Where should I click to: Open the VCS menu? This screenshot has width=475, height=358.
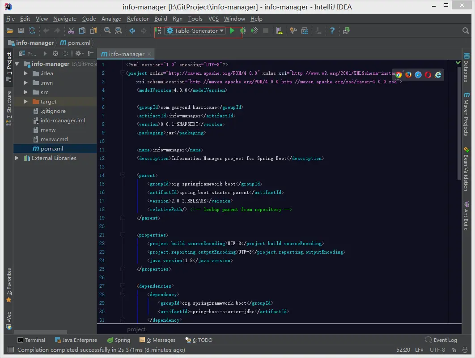pos(213,19)
